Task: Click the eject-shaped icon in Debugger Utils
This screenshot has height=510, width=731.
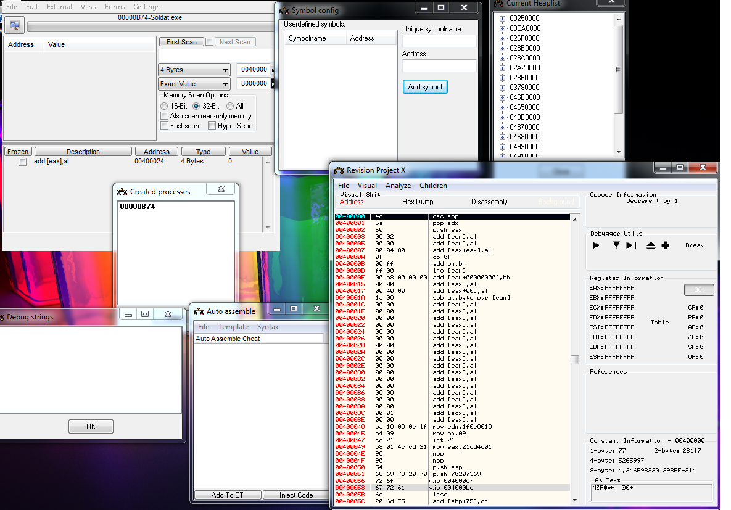Action: coord(651,245)
